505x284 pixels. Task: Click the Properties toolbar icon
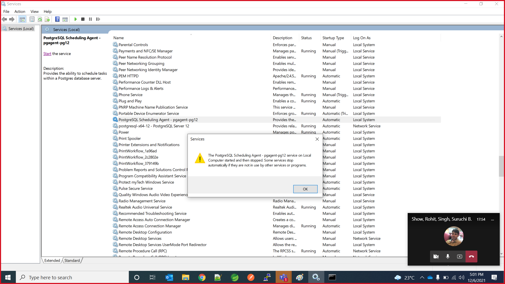pos(32,19)
